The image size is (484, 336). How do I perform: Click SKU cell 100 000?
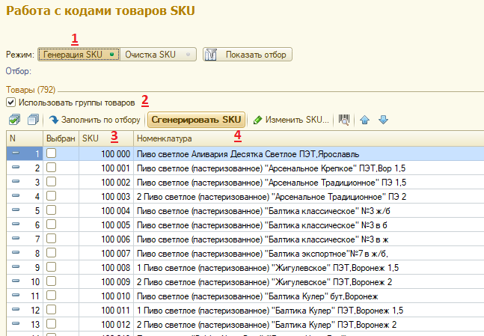(x=106, y=154)
